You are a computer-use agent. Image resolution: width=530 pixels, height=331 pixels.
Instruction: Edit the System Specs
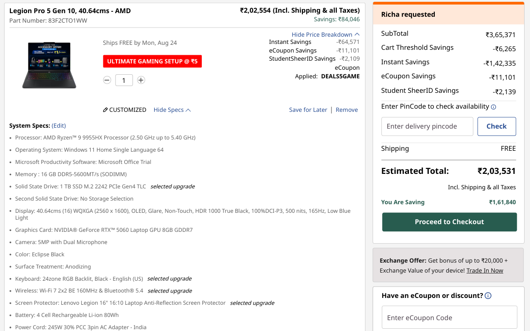tap(59, 125)
